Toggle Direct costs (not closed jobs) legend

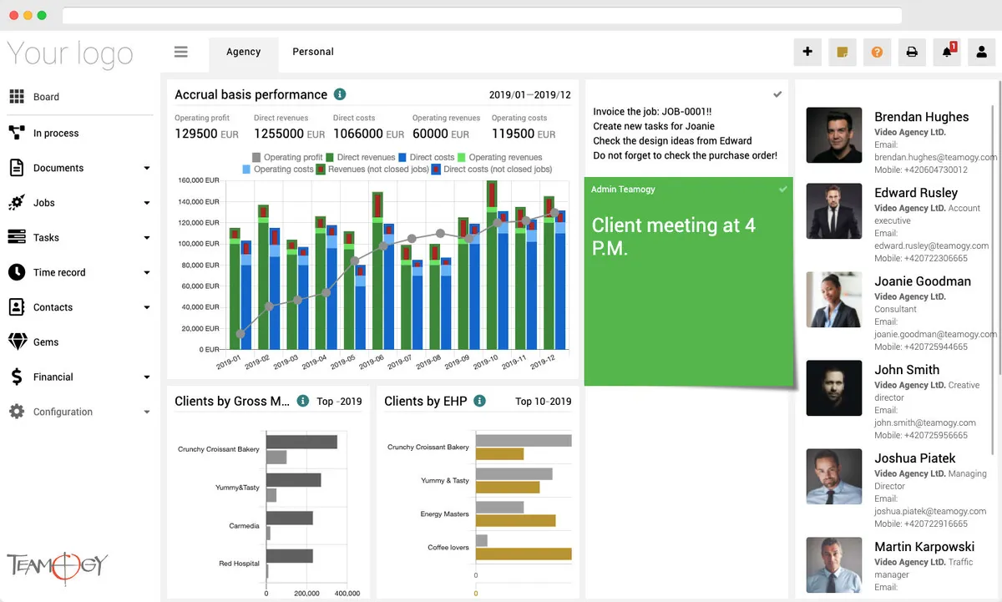(492, 169)
